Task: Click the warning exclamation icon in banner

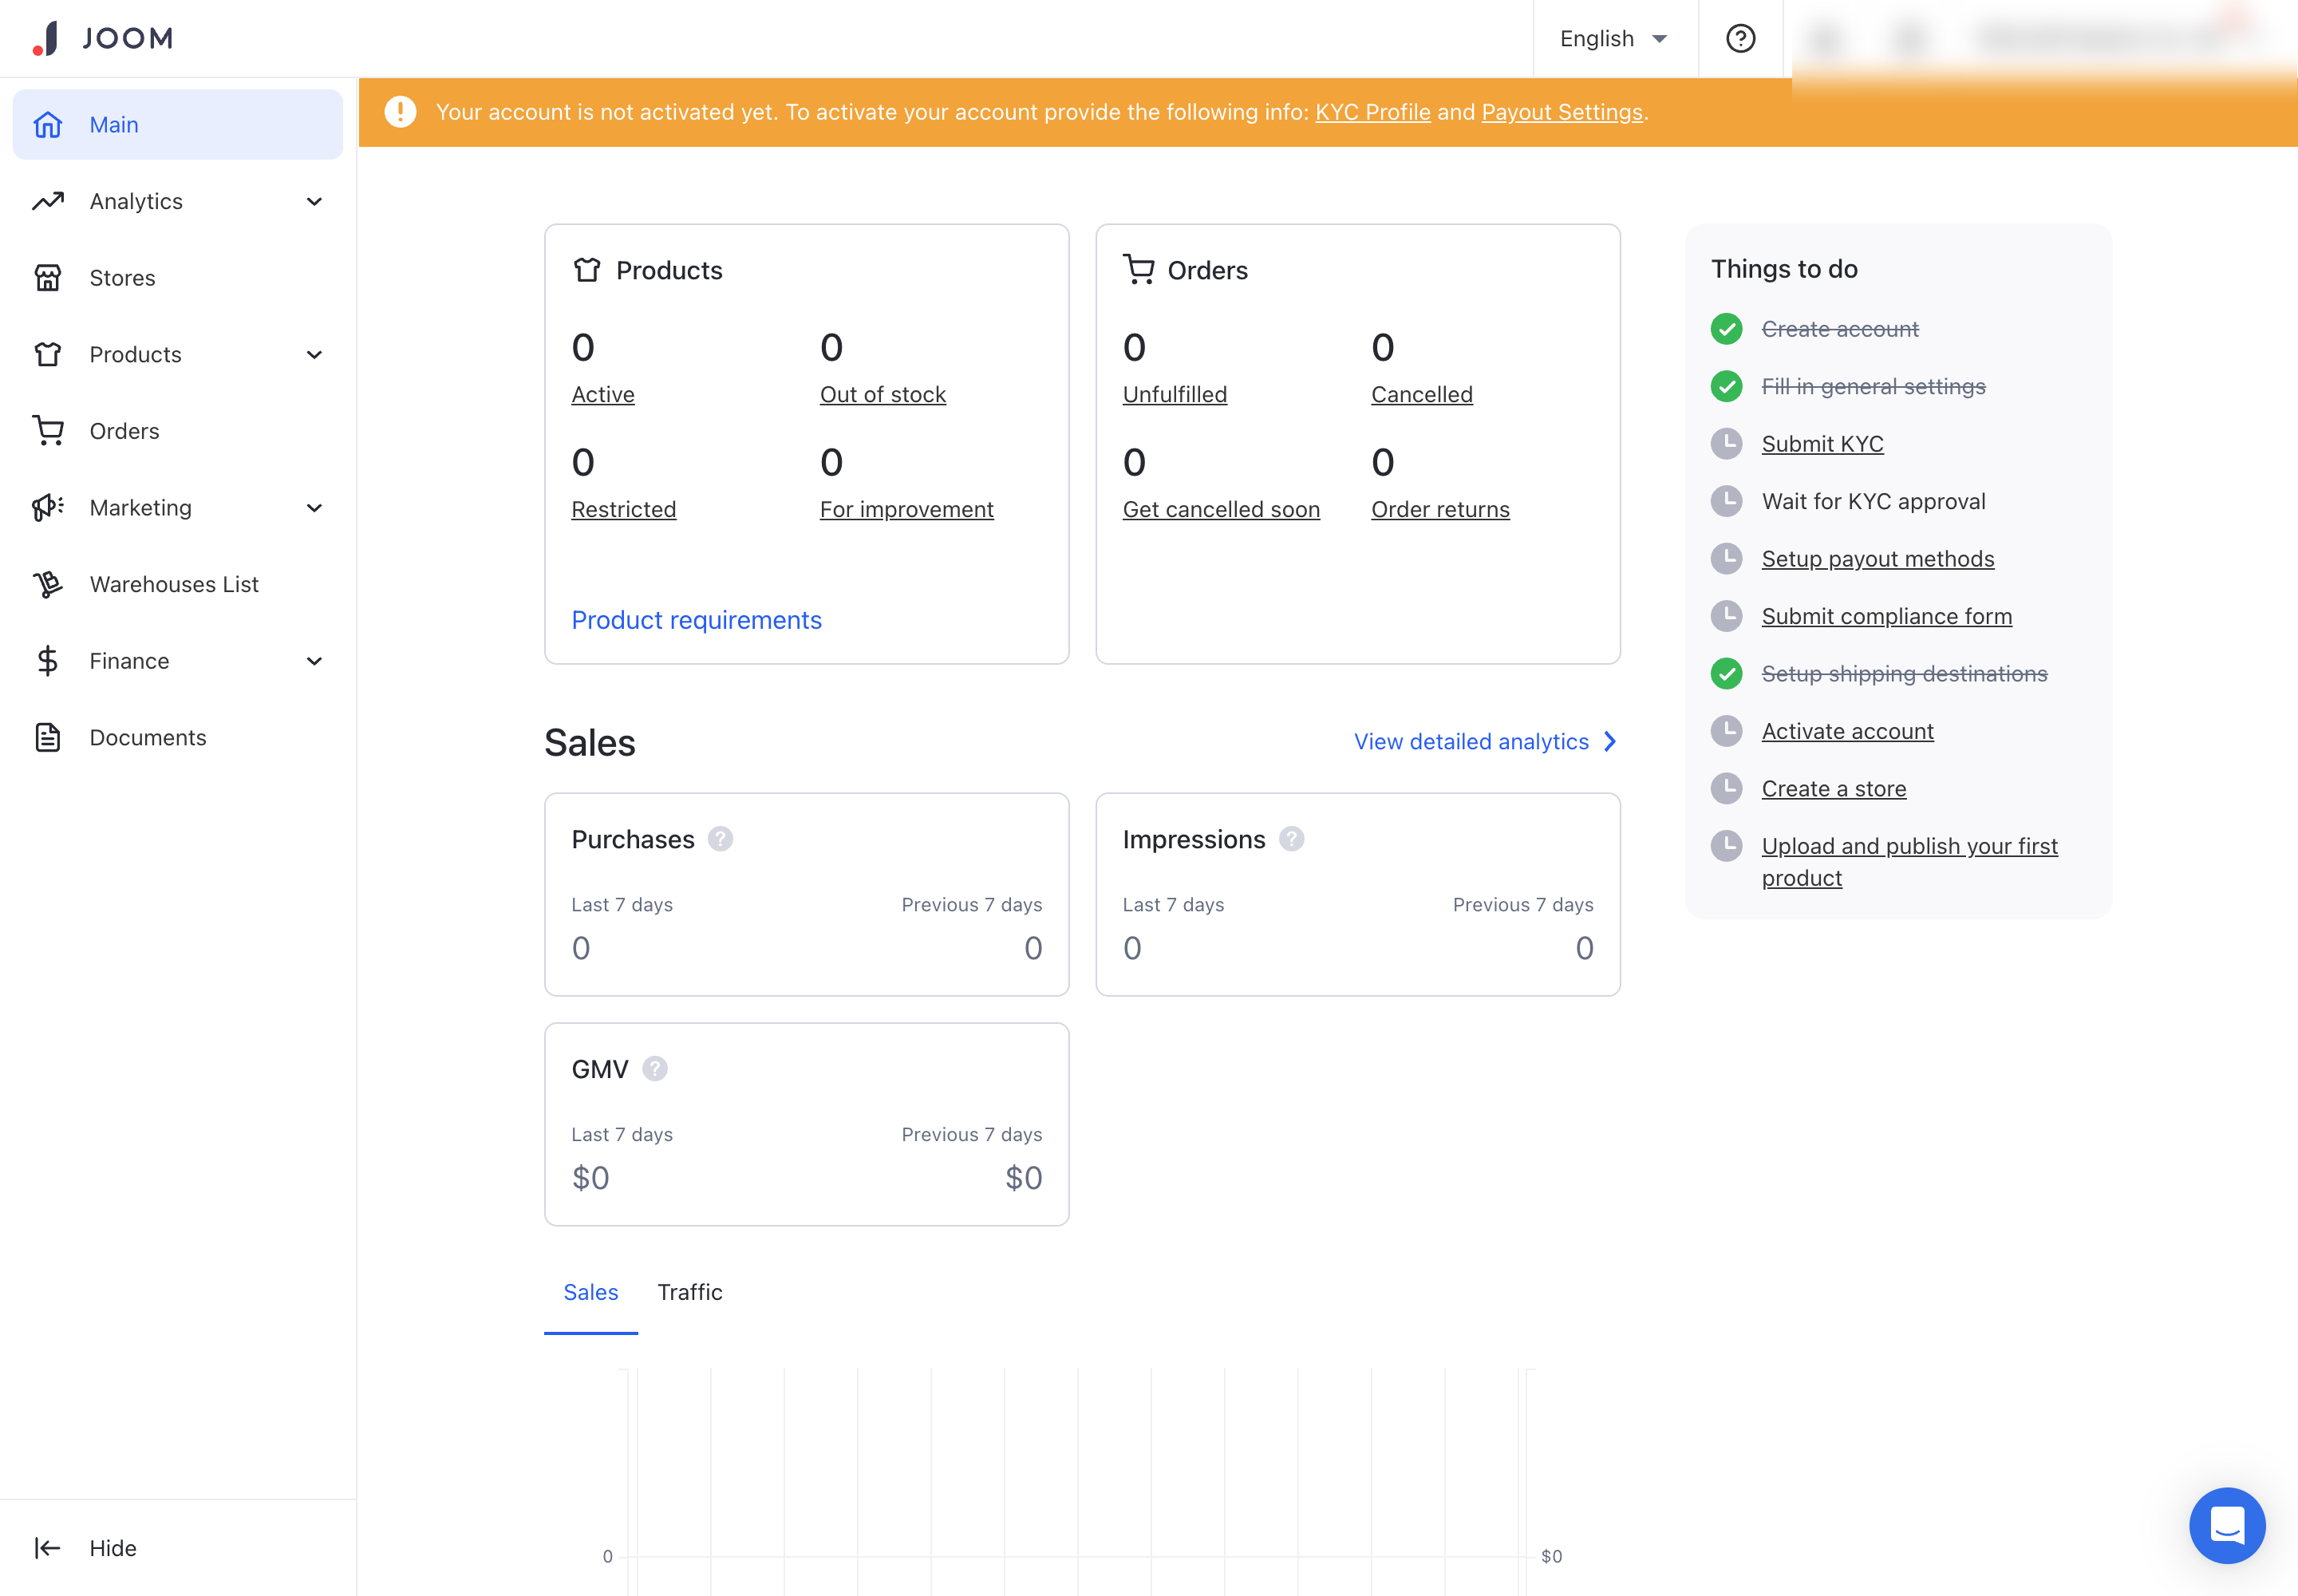Action: click(400, 112)
